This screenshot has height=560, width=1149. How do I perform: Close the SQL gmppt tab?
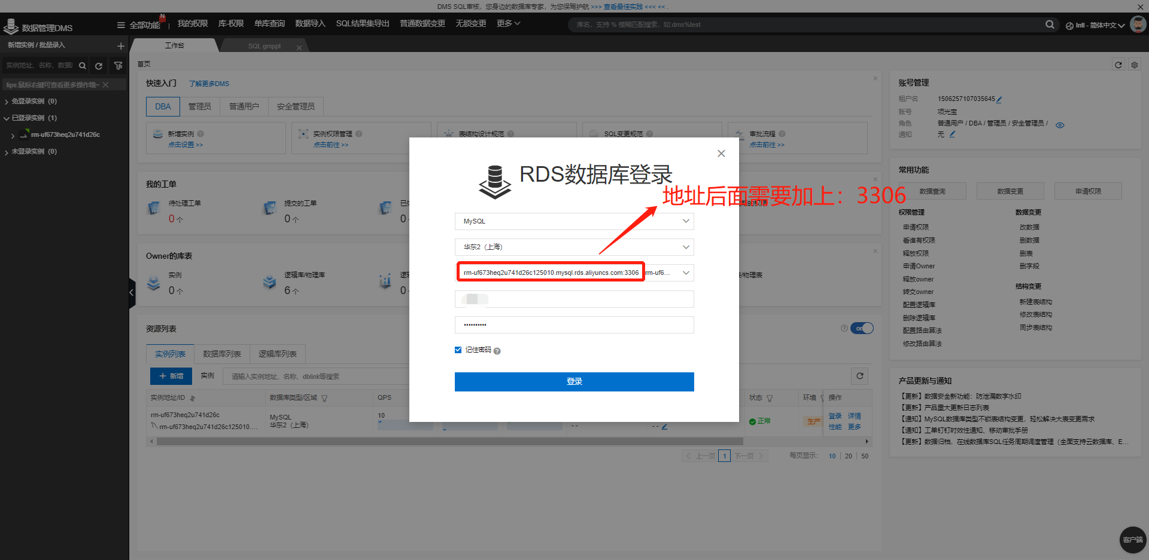[x=299, y=47]
